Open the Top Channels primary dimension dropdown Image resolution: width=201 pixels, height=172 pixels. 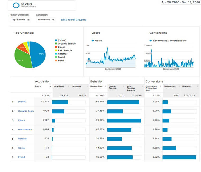[20, 20]
